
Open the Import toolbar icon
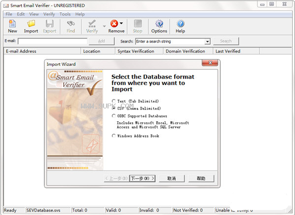tap(31, 24)
